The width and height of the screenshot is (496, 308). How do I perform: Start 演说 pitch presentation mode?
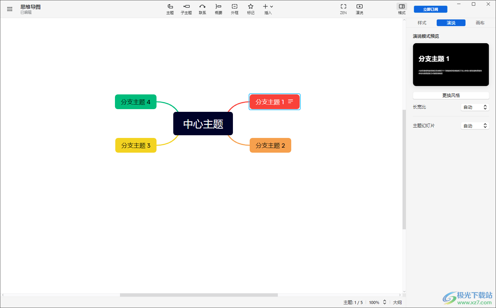tap(360, 9)
